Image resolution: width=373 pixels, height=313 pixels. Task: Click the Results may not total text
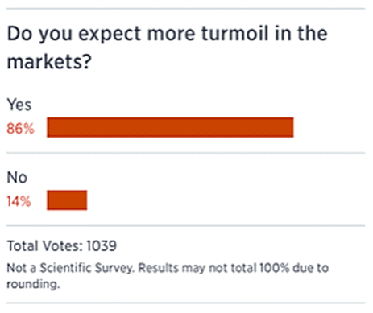[x=197, y=268]
